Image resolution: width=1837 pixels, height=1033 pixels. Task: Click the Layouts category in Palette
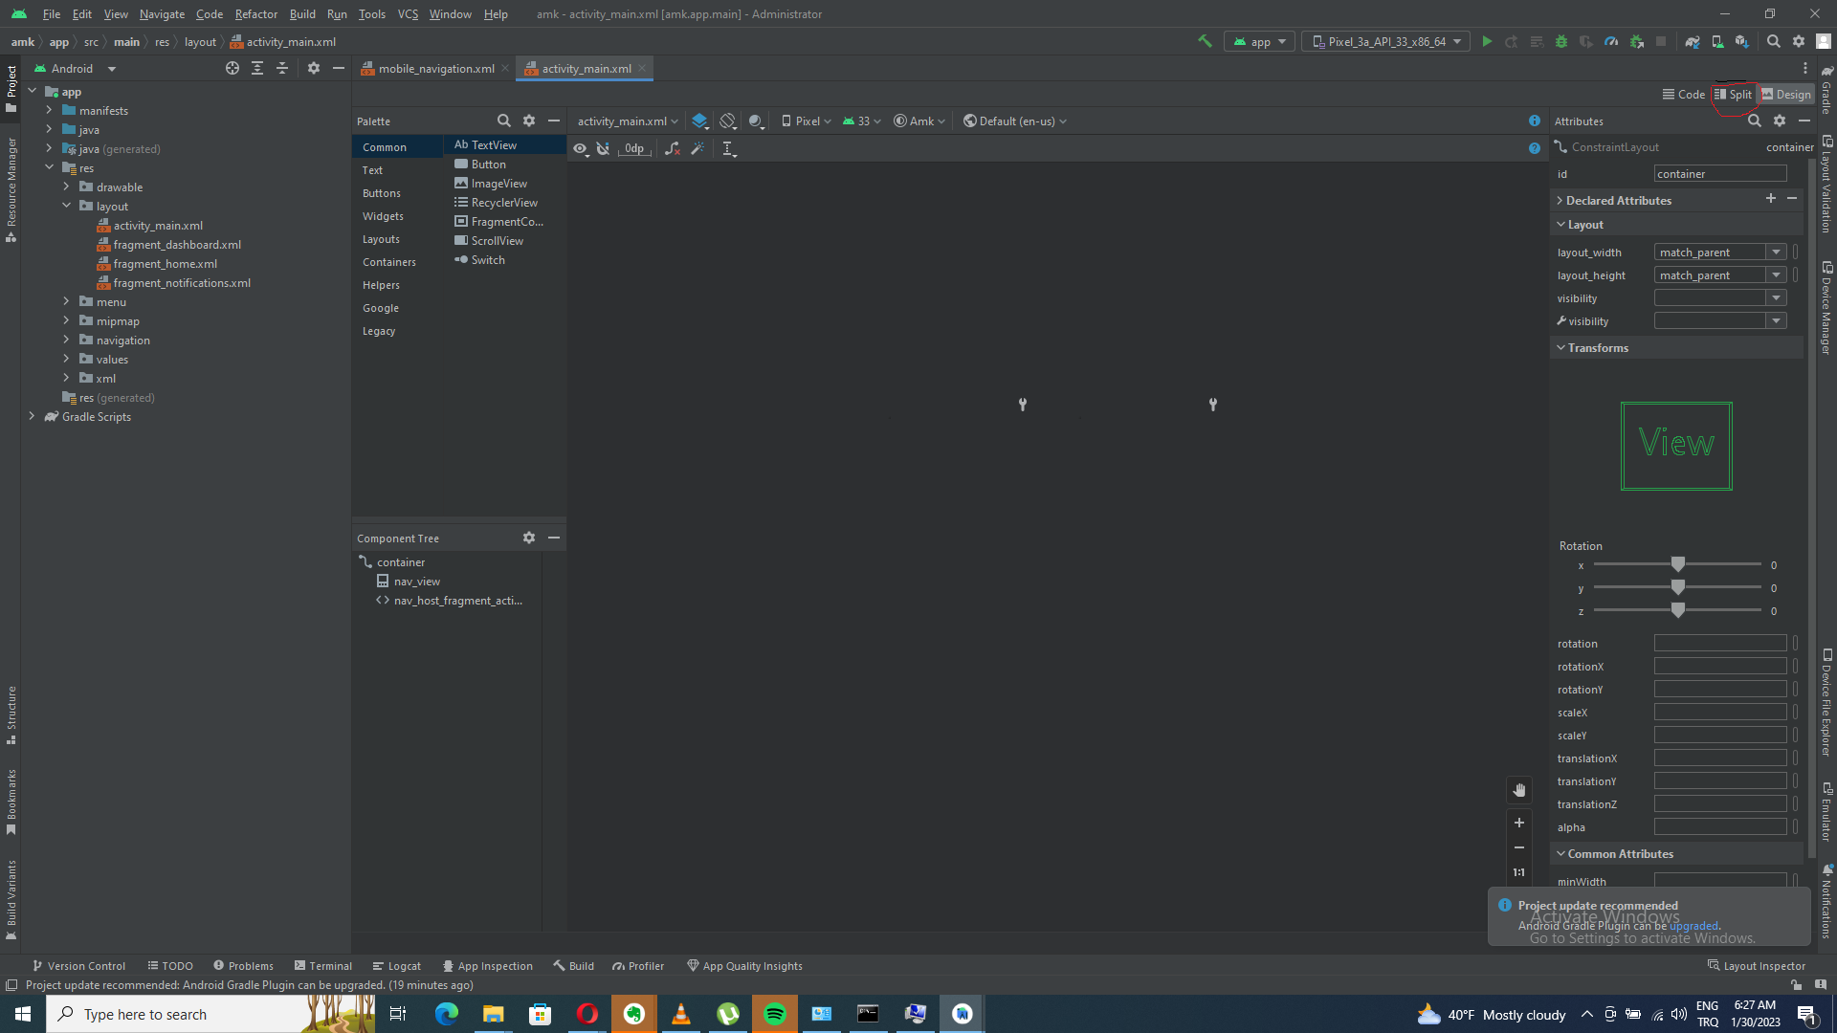tap(381, 238)
